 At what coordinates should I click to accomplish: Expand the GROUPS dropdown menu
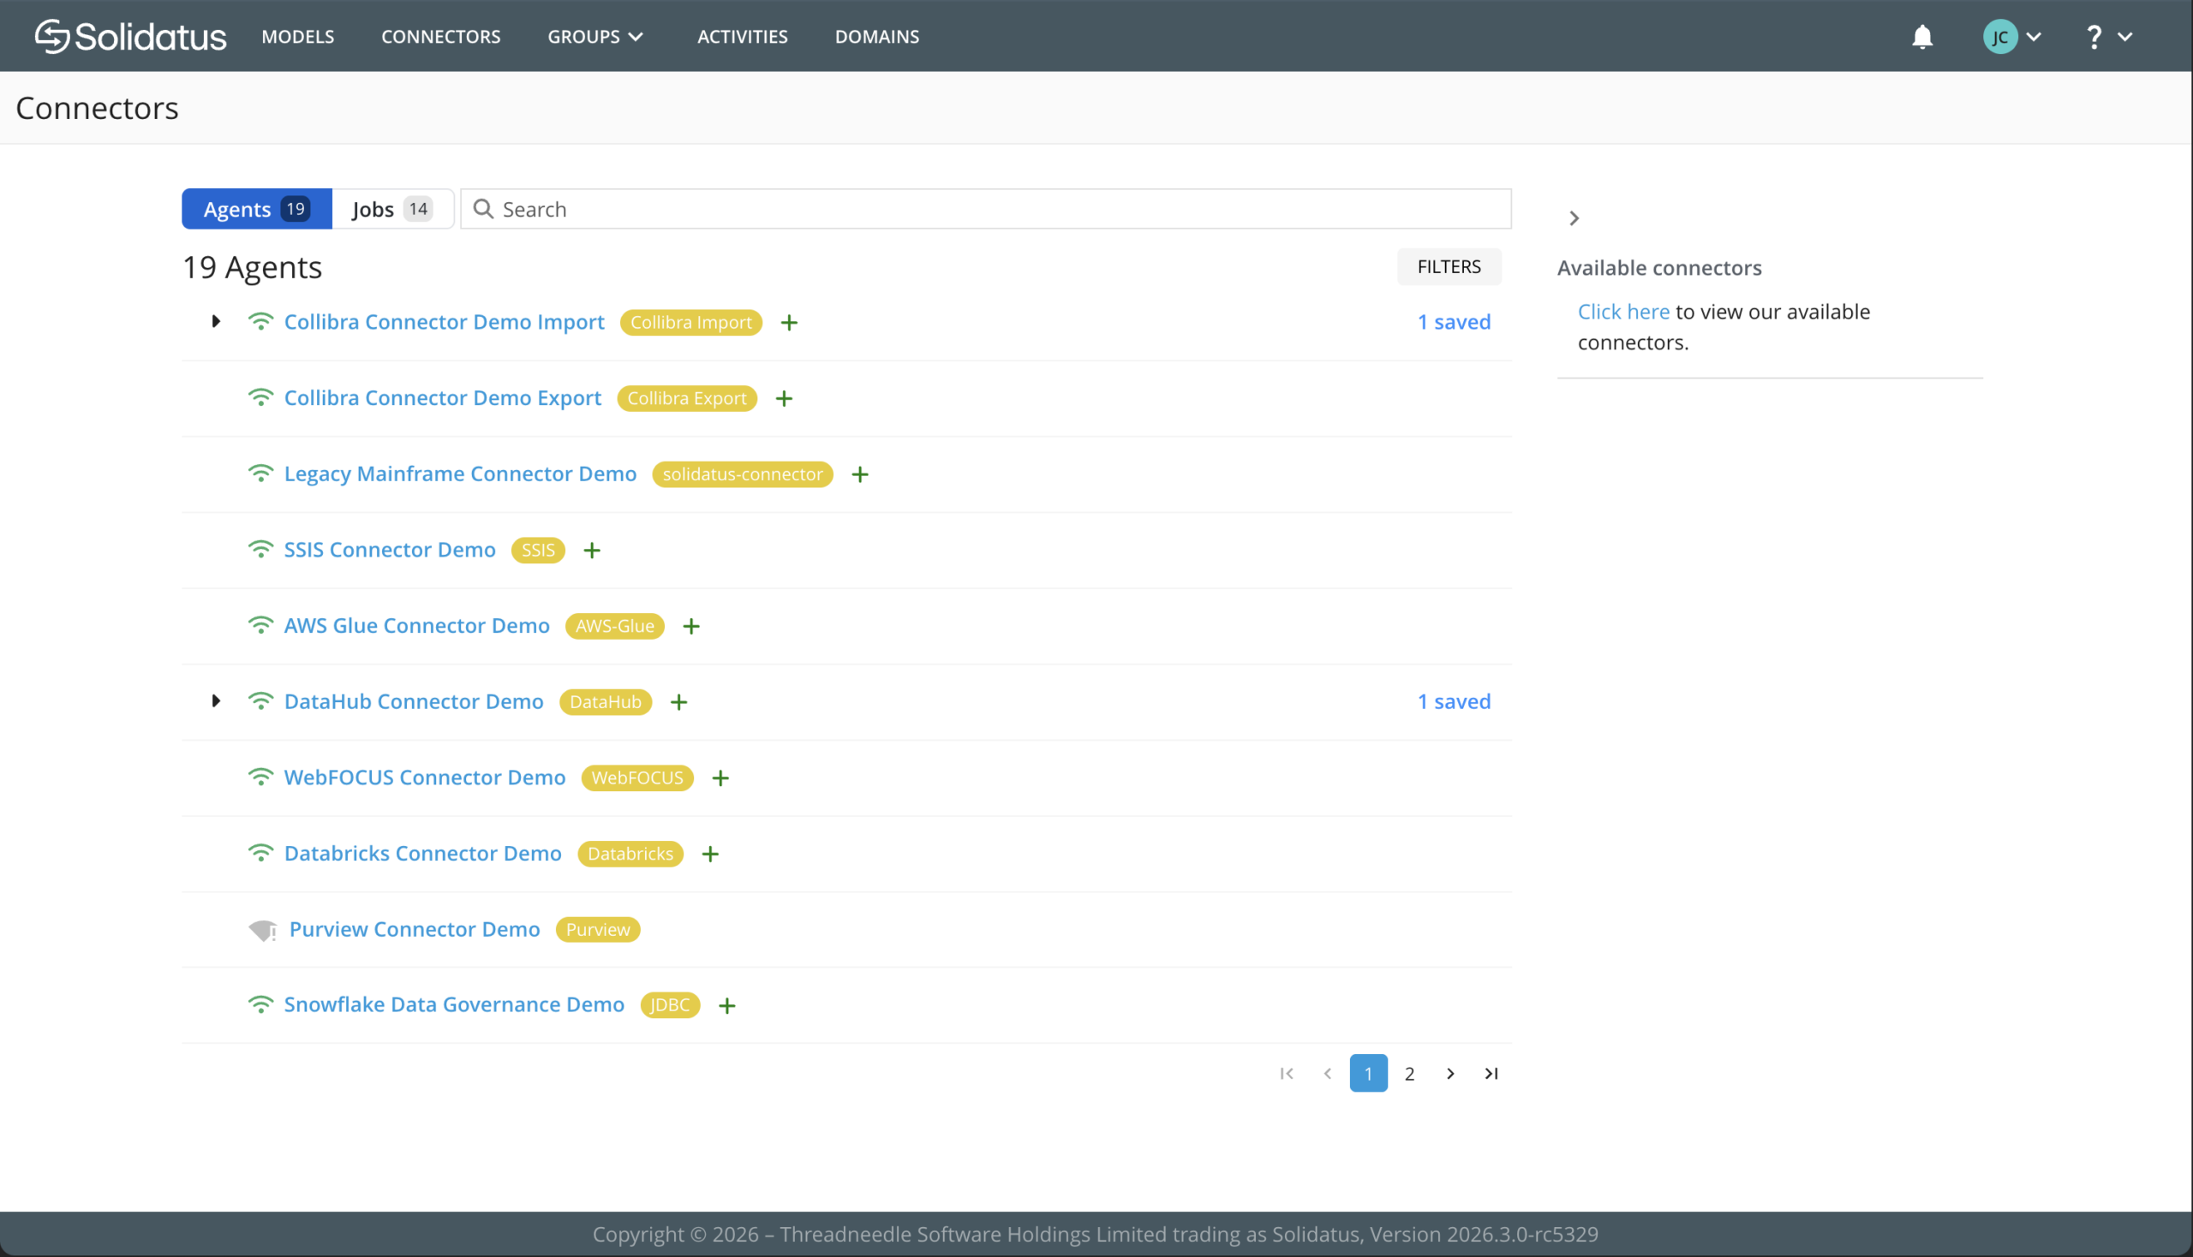point(595,36)
